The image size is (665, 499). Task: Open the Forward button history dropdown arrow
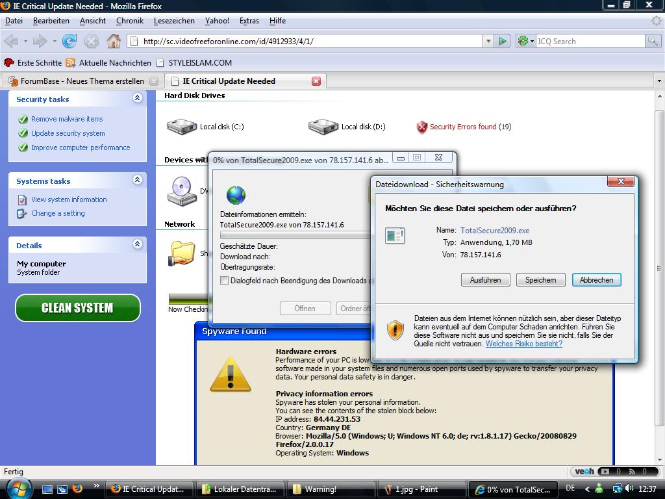click(55, 41)
